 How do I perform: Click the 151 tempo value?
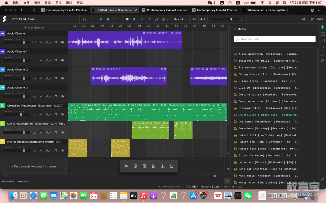click(194, 19)
